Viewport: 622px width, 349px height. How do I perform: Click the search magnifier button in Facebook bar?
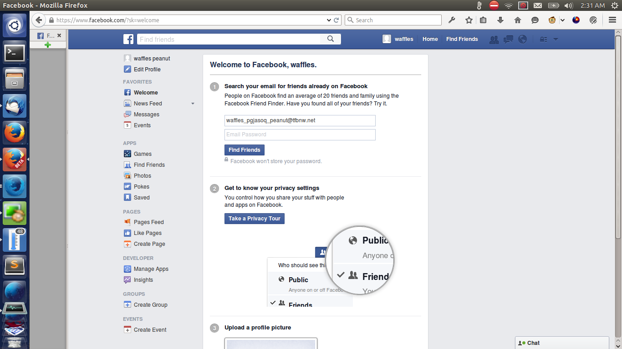tap(331, 39)
